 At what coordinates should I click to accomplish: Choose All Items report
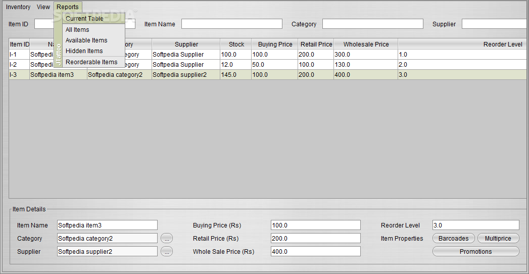tap(94, 30)
